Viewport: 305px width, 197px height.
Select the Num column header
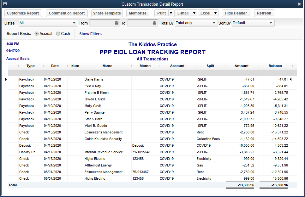point(75,66)
